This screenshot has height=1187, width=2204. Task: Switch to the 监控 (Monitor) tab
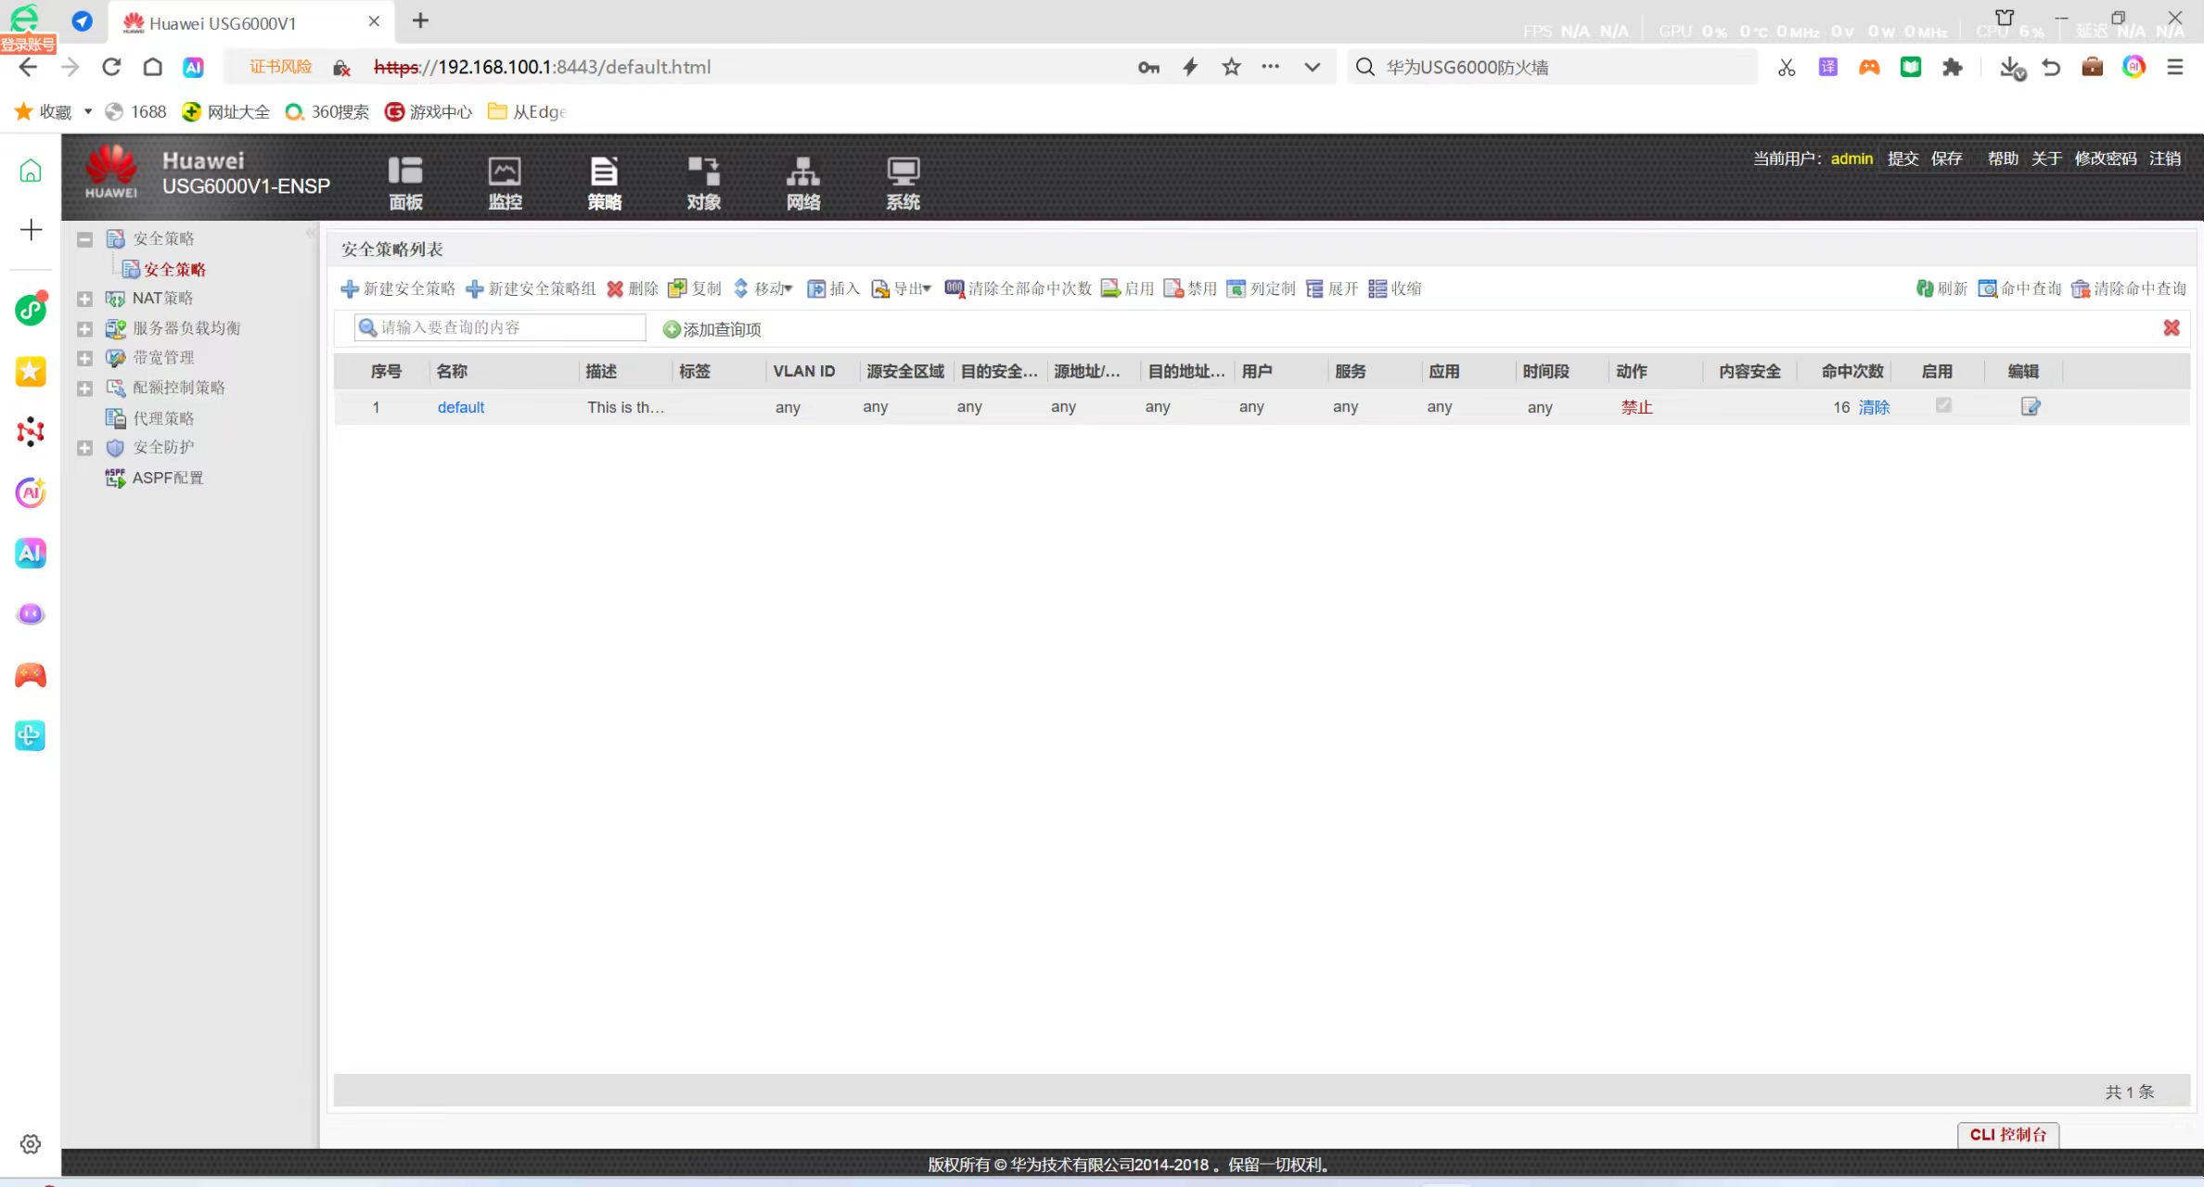[x=505, y=183]
